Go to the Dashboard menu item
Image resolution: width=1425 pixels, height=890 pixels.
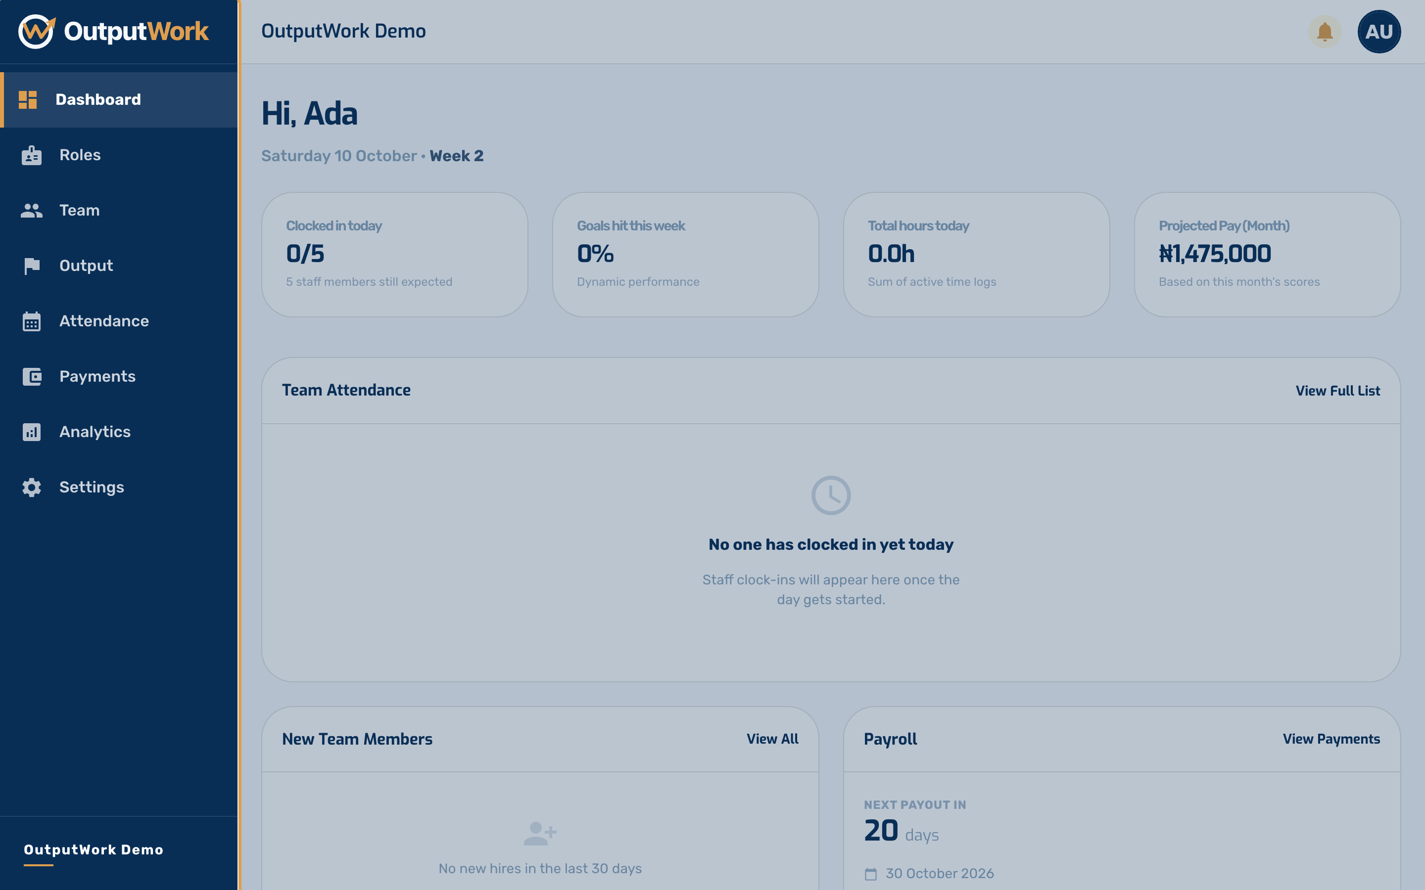point(119,100)
